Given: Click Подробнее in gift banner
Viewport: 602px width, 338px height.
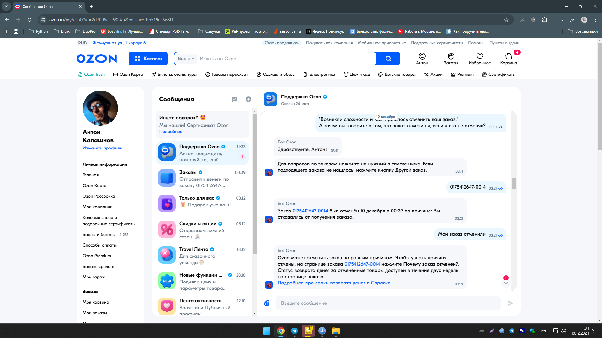Looking at the screenshot, I should pos(171,132).
